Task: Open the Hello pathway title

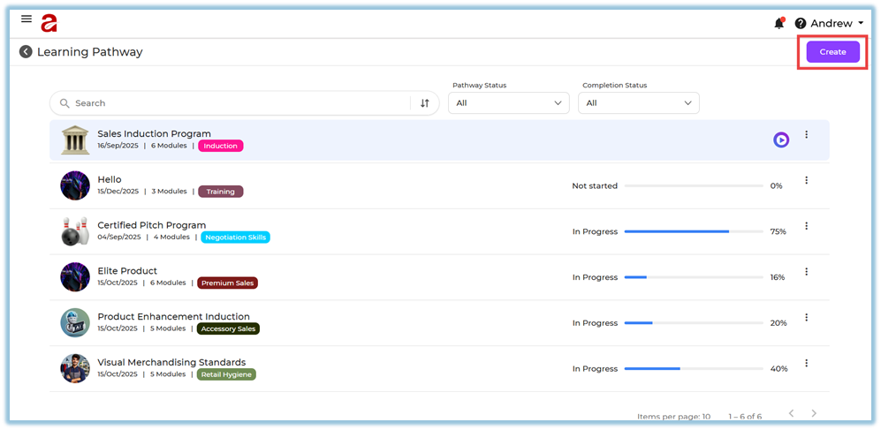Action: [x=110, y=179]
